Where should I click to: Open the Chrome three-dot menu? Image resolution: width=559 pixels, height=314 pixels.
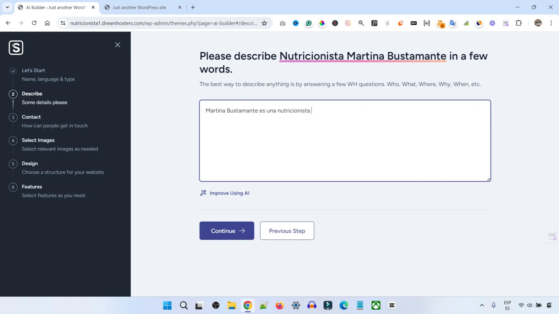click(551, 23)
